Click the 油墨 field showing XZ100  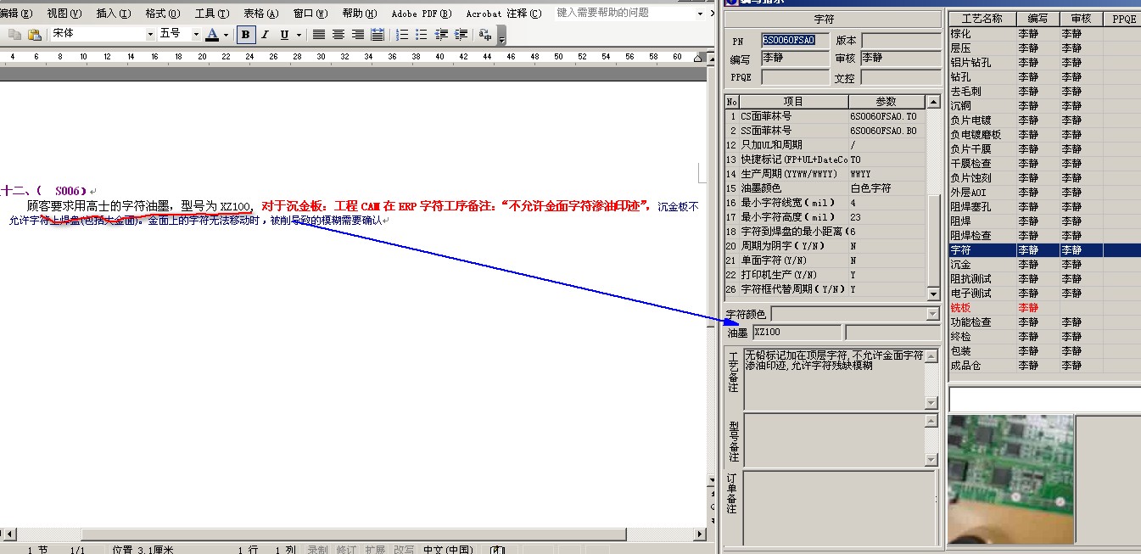coord(797,332)
